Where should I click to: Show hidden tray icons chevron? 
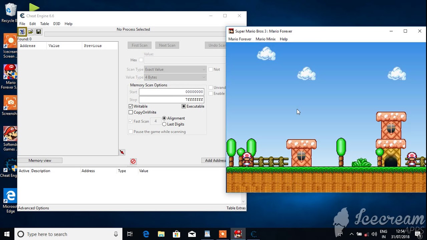[351, 234]
